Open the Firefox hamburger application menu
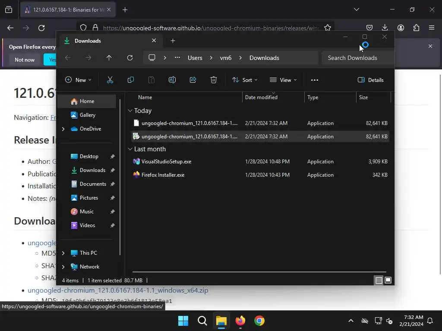Viewport: 442px width, 331px height. 432,28
